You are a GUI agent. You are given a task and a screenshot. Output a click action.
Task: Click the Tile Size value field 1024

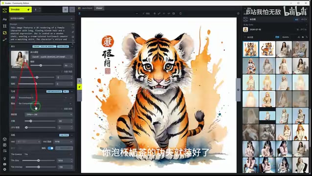click(65, 160)
